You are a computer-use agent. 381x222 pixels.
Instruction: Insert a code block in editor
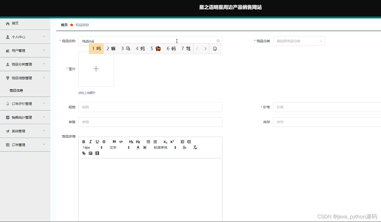(121, 142)
